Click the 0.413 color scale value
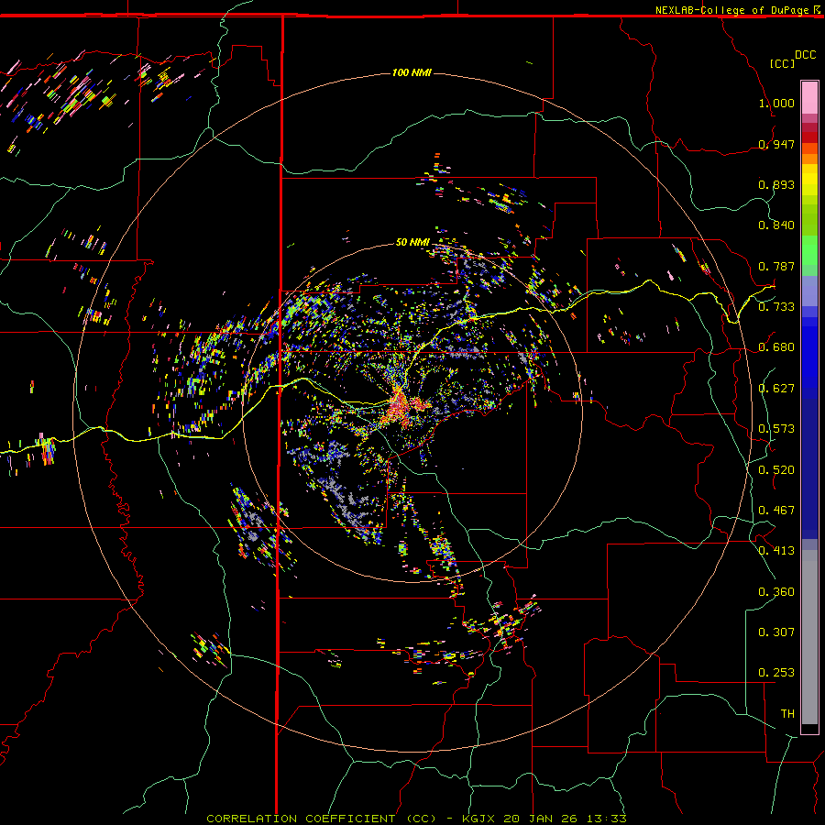 tap(776, 551)
